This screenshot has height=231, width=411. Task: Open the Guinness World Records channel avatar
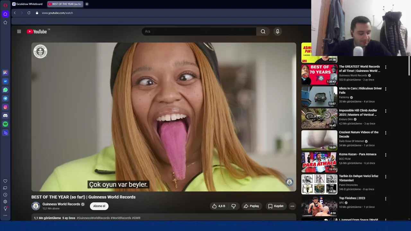pos(36,206)
